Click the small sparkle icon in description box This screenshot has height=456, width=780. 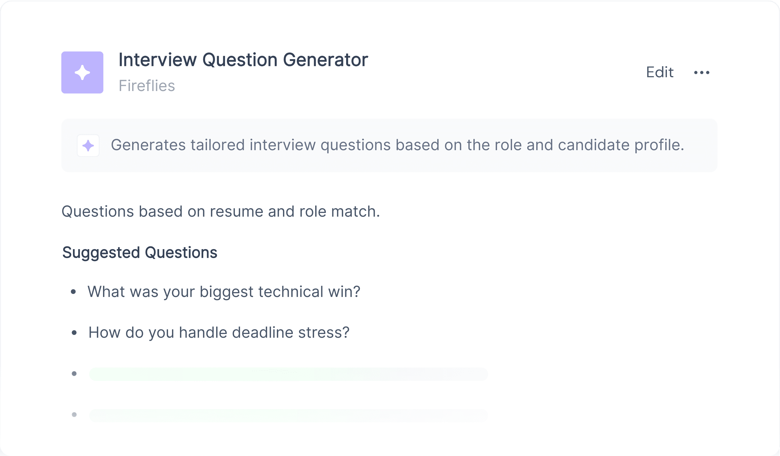coord(88,146)
